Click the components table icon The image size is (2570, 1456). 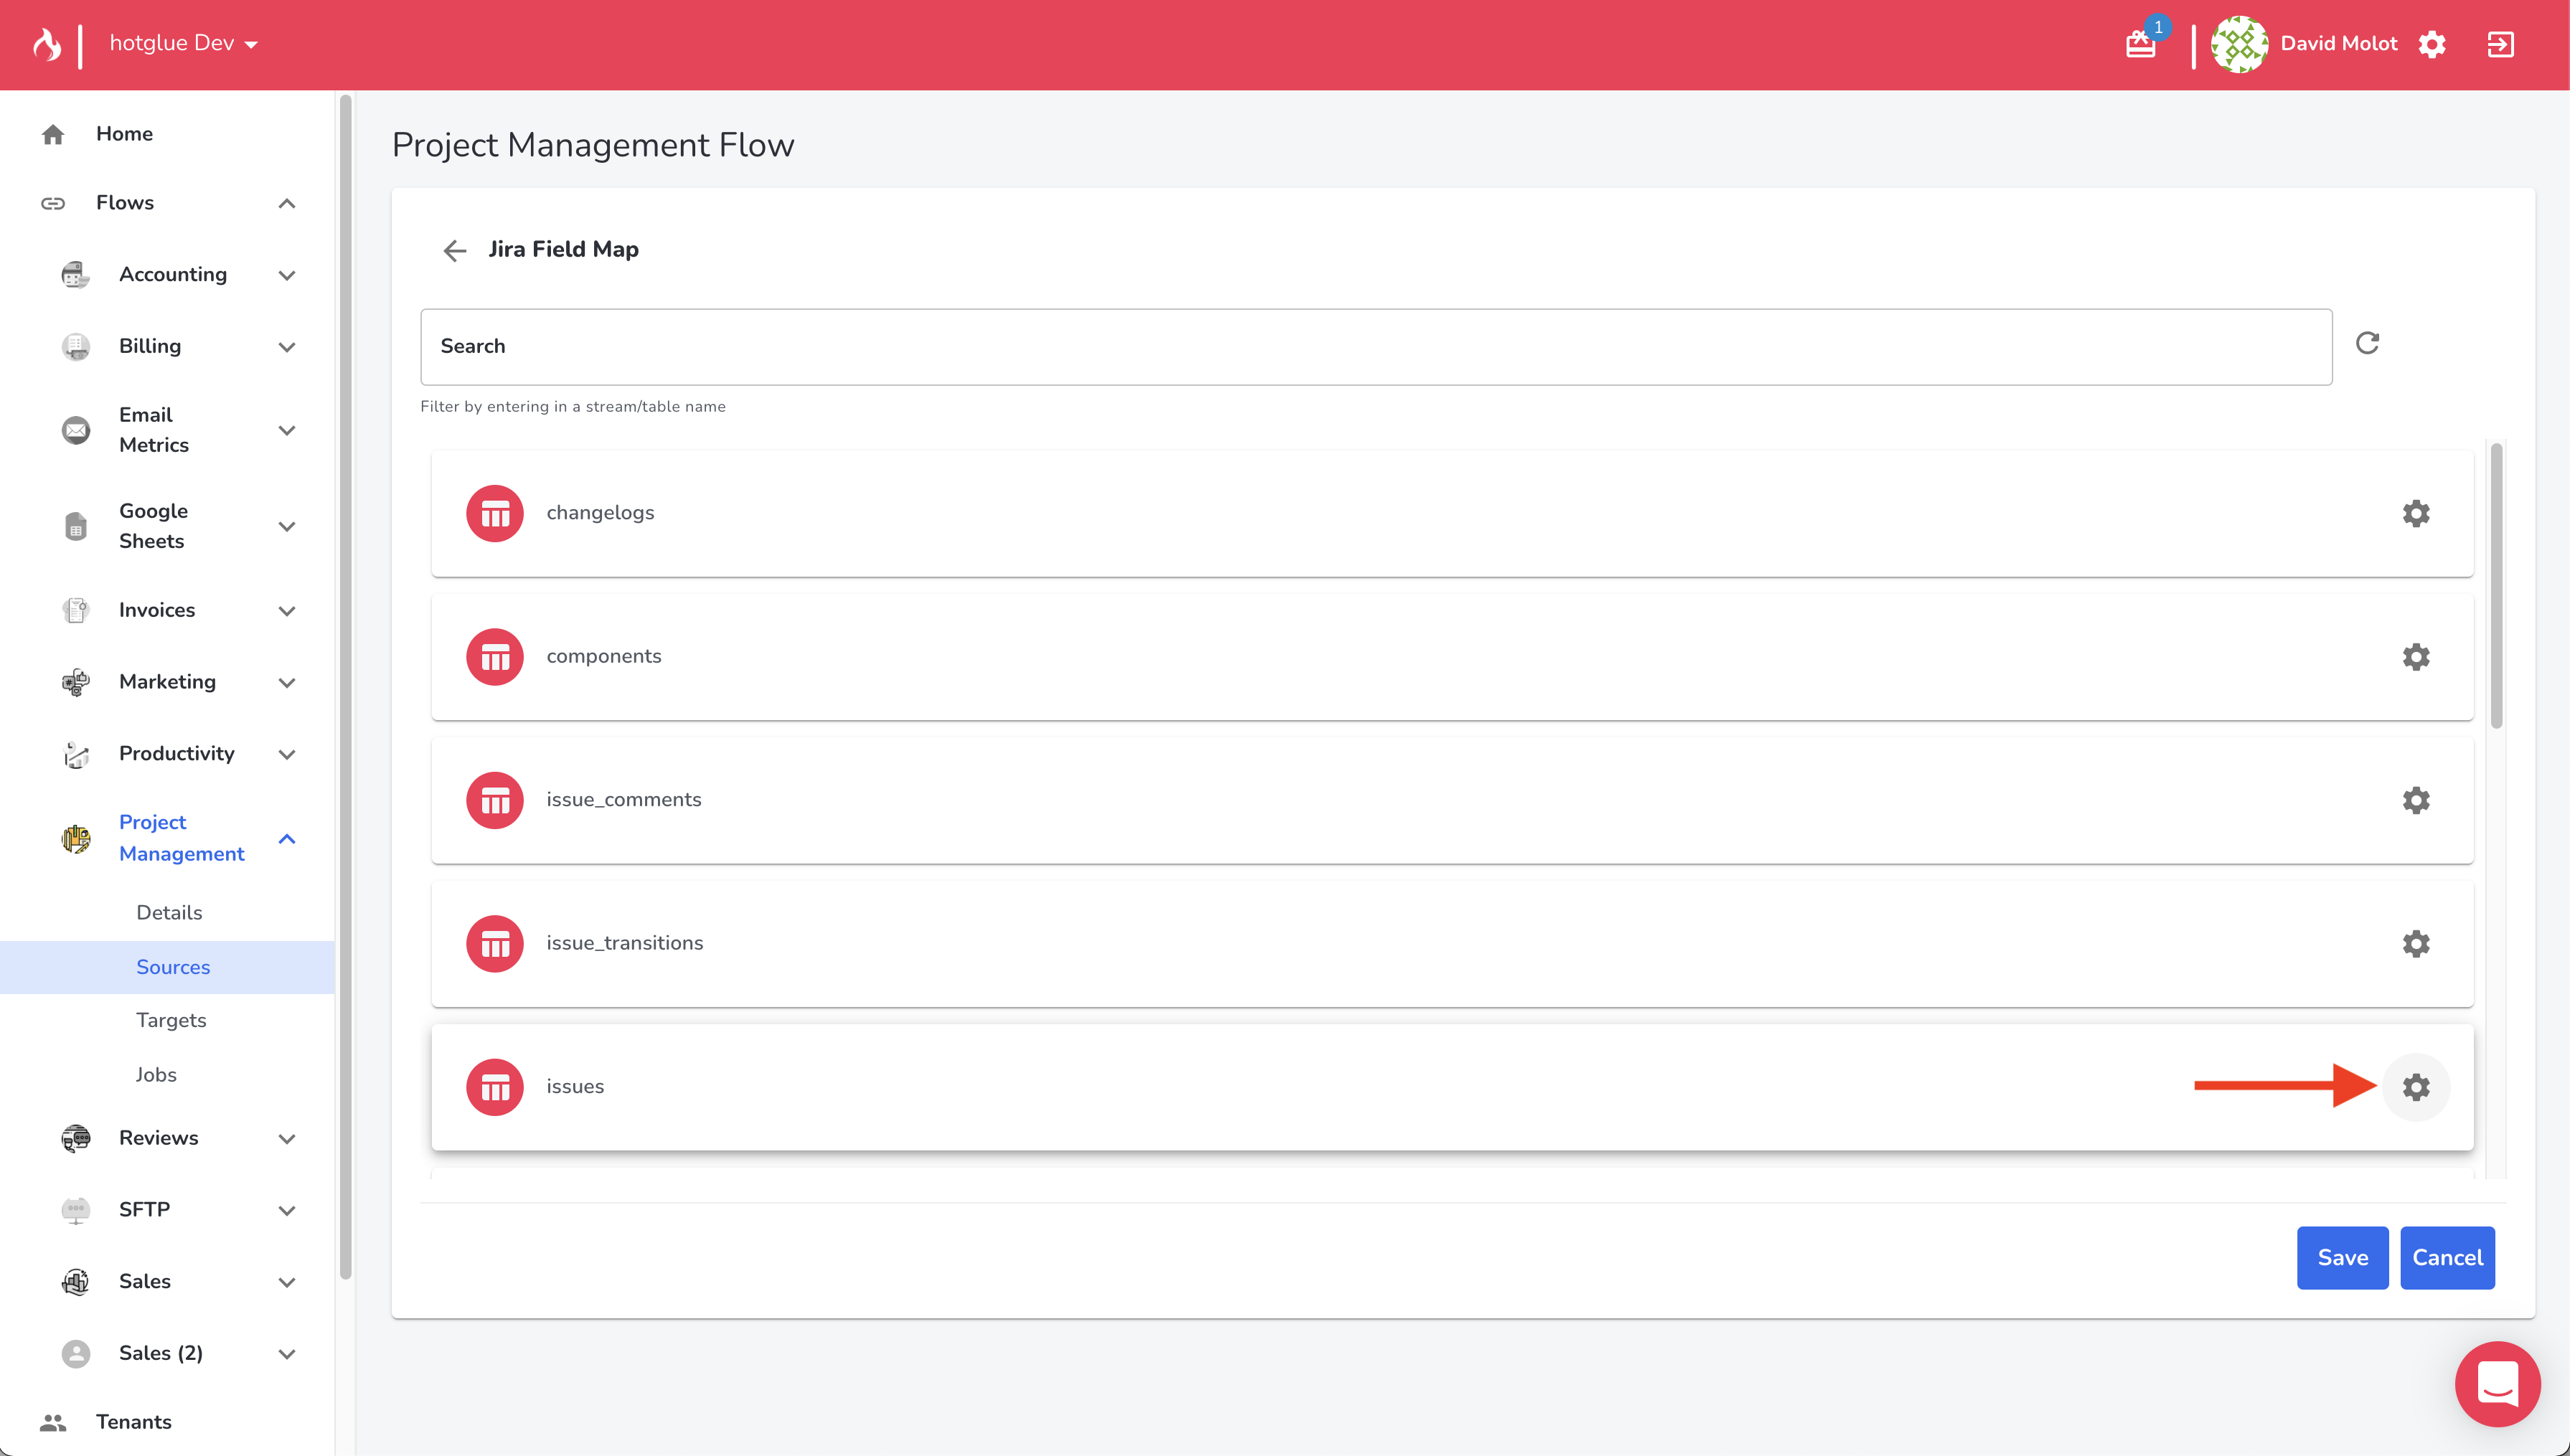(x=495, y=657)
